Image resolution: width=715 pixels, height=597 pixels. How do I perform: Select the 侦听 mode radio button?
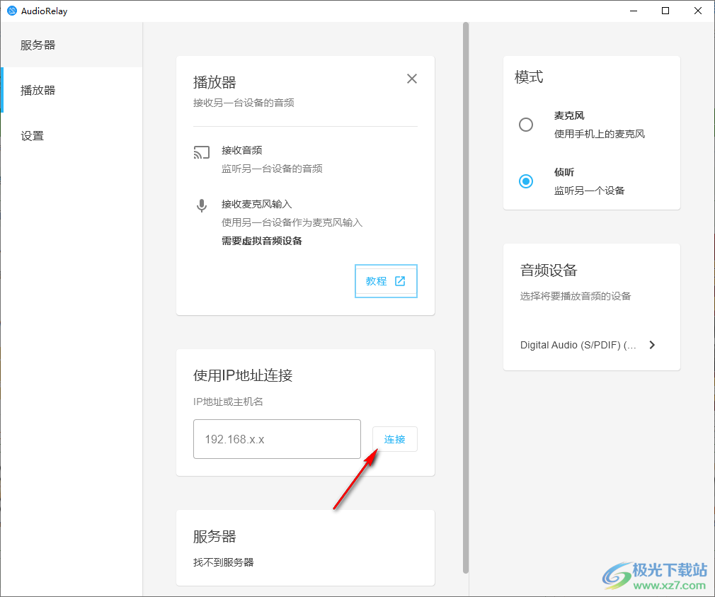[526, 181]
